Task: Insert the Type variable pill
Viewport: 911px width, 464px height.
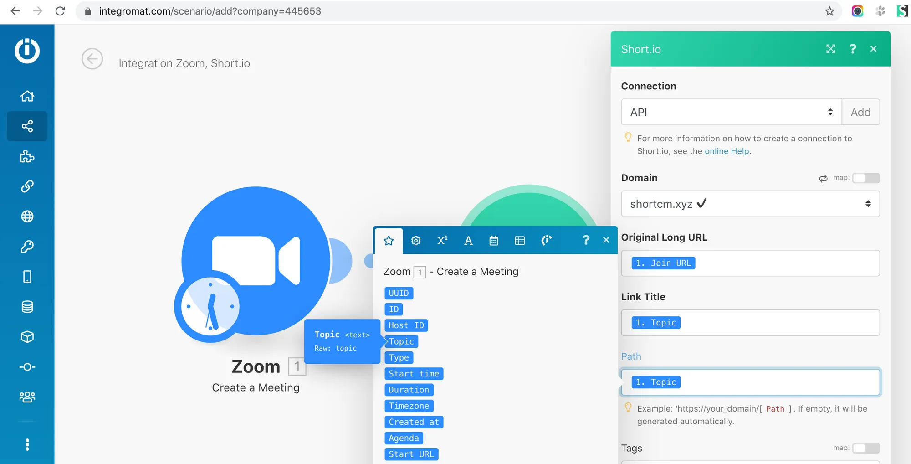Action: coord(399,358)
